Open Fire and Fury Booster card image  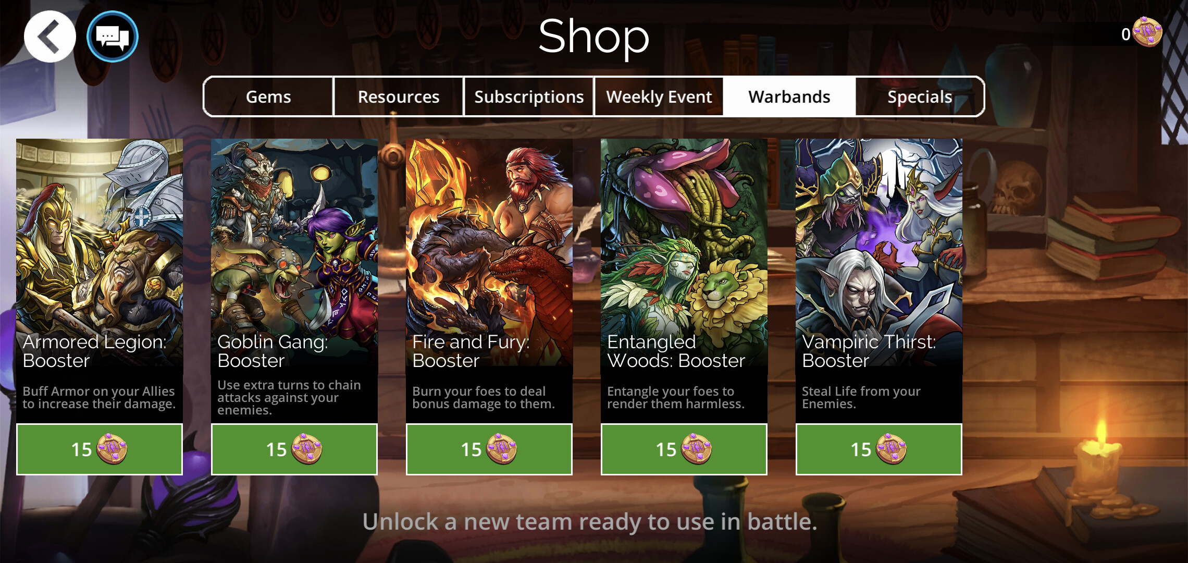pyautogui.click(x=489, y=252)
